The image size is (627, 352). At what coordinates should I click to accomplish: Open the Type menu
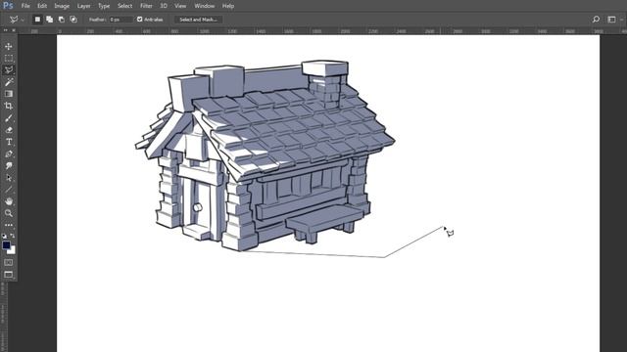[104, 6]
